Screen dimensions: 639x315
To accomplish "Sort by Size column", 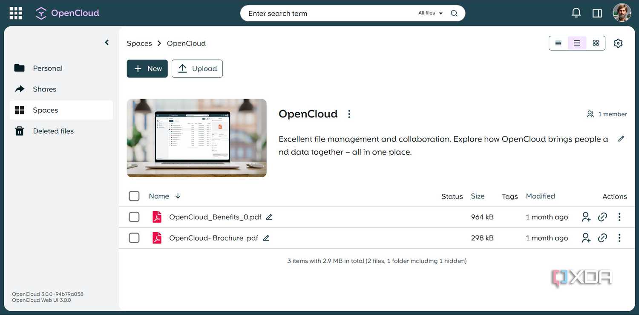I will click(478, 196).
